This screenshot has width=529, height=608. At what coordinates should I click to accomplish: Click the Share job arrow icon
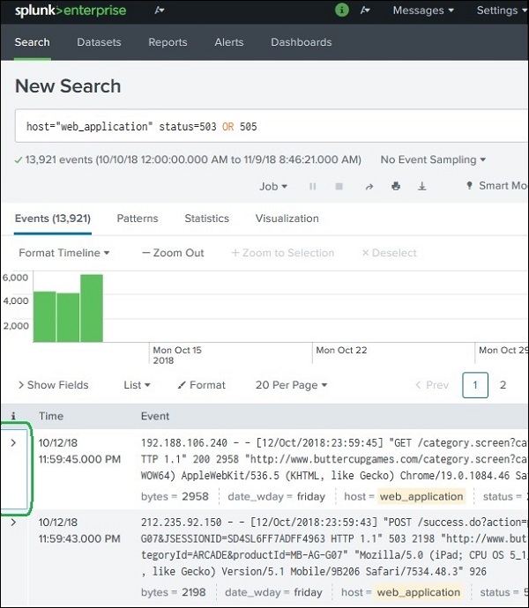(369, 187)
